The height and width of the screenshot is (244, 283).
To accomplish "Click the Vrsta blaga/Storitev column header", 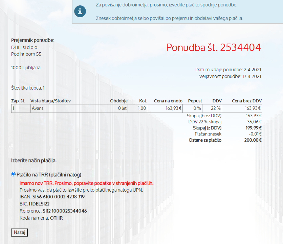I will tap(50, 101).
